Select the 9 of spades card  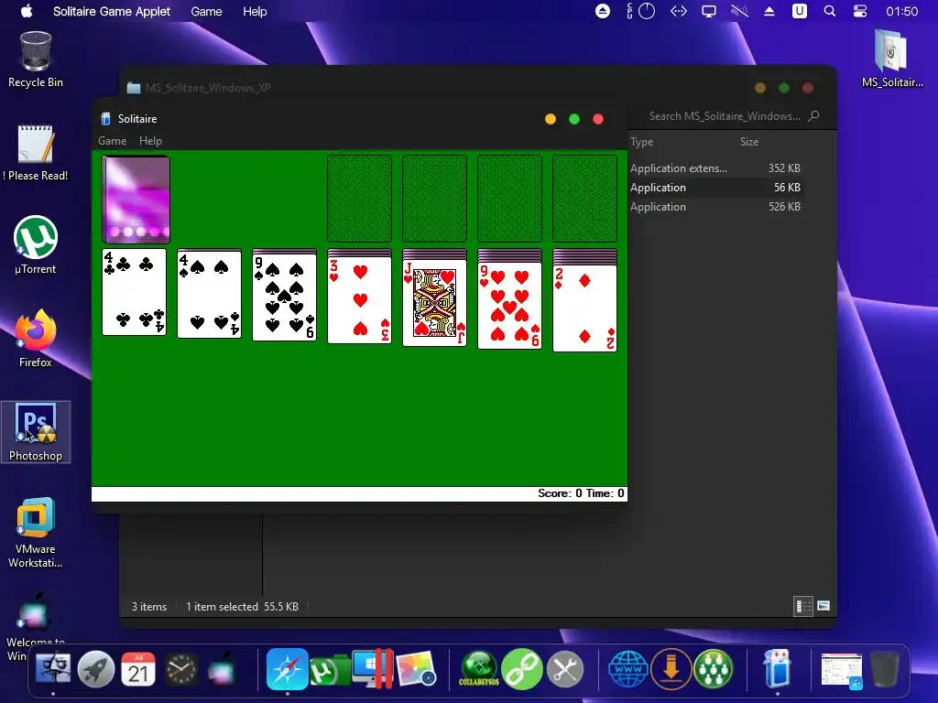285,297
